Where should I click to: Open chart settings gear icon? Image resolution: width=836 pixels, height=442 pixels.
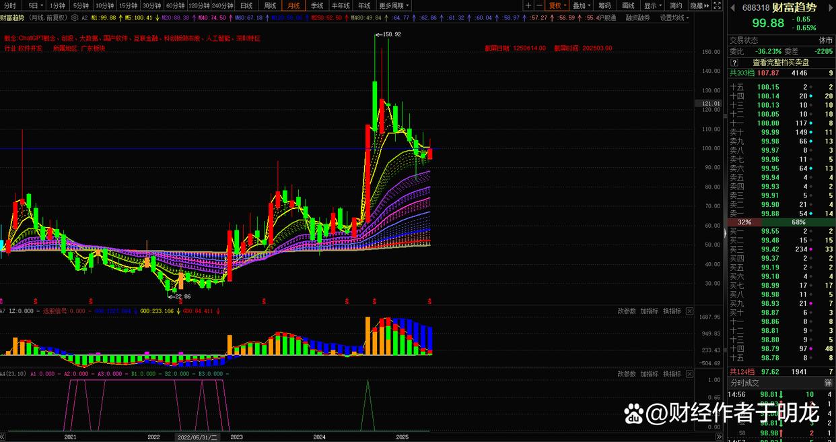coord(74,18)
